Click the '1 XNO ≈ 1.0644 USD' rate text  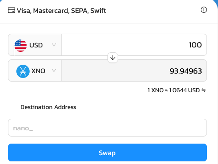coord(174,90)
